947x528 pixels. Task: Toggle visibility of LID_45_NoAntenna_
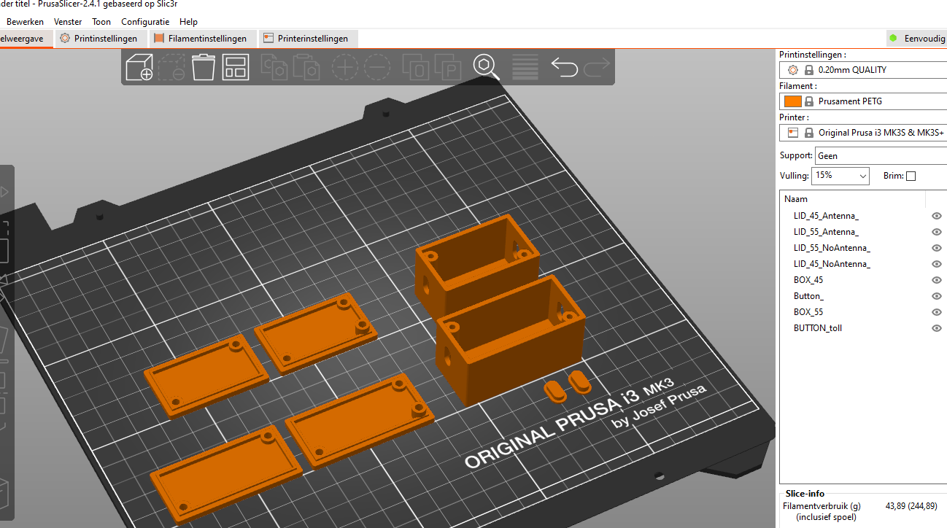937,264
